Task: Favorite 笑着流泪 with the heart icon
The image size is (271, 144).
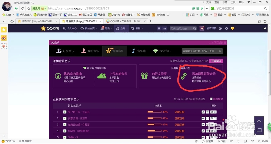Action: pos(207,118)
